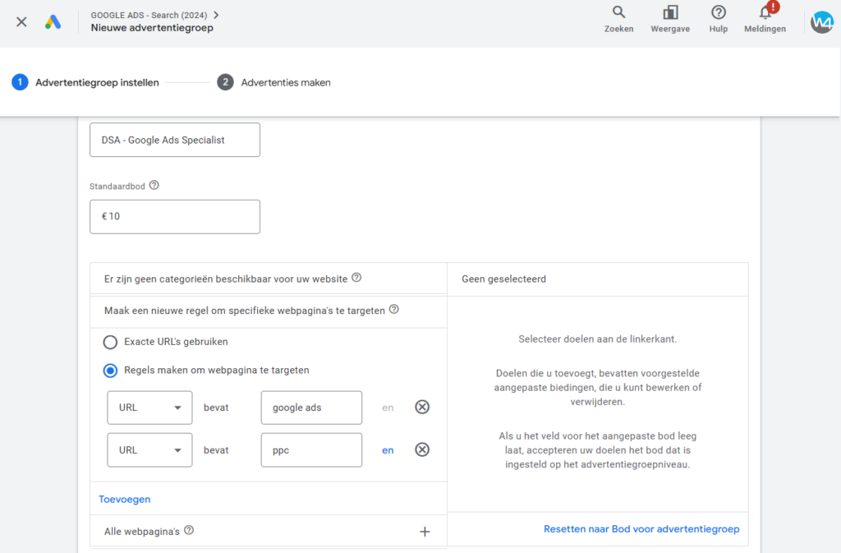Click the Standaardbod € 10 input field

(175, 217)
